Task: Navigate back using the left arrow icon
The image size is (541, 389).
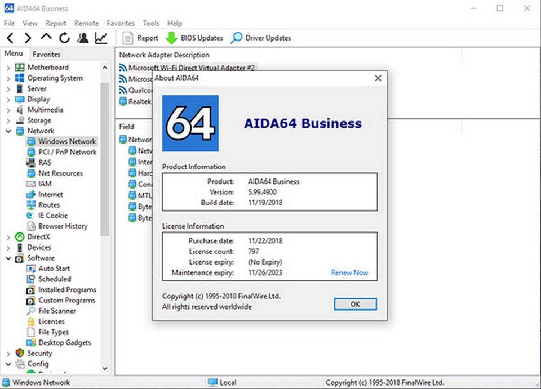Action: [x=10, y=38]
